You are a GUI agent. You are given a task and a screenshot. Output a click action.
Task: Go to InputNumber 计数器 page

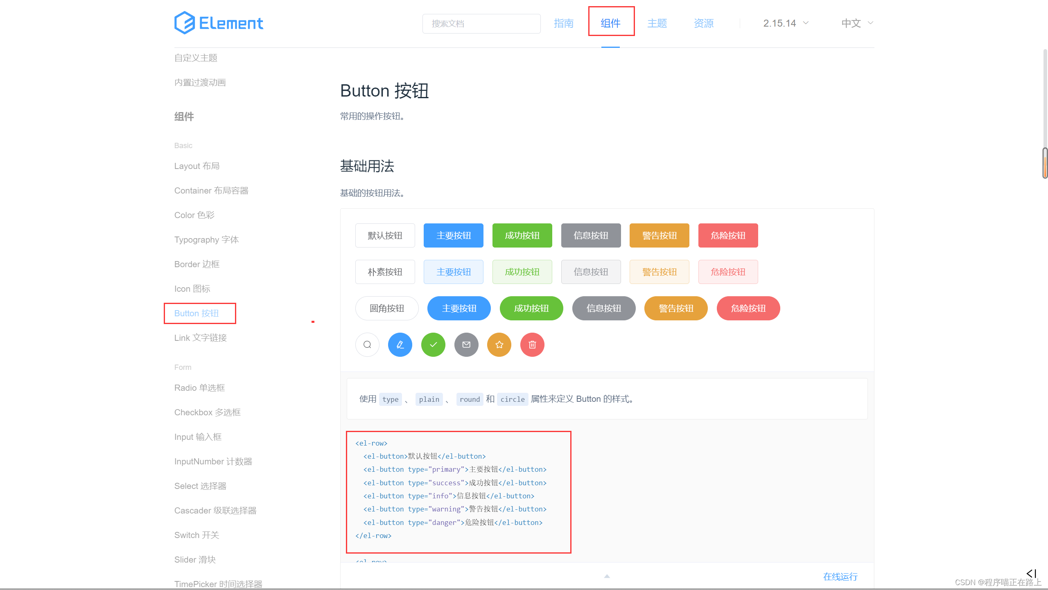pyautogui.click(x=213, y=461)
